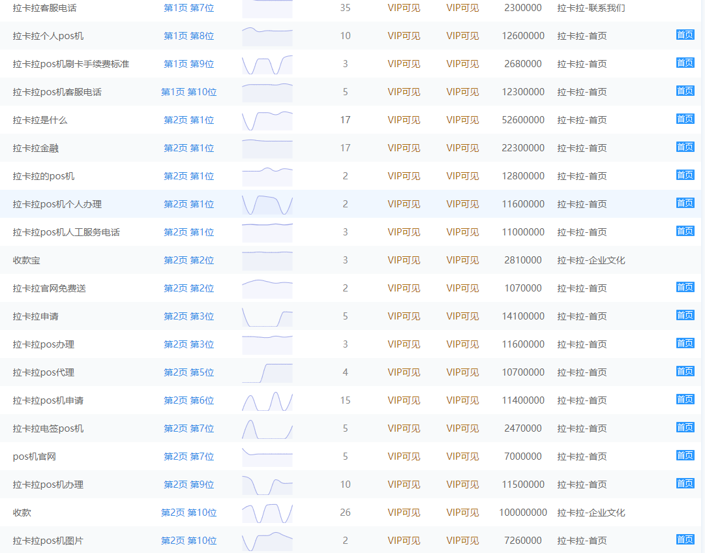Select the 首页 badge in the 拉卡拉官网免费送 row
The width and height of the screenshot is (705, 553).
click(685, 288)
